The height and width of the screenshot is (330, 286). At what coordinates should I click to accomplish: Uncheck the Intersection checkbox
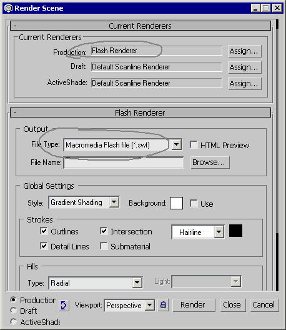pyautogui.click(x=104, y=231)
